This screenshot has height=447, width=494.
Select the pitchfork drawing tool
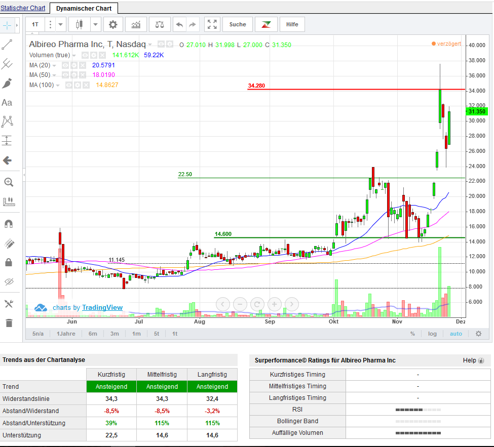coord(7,64)
